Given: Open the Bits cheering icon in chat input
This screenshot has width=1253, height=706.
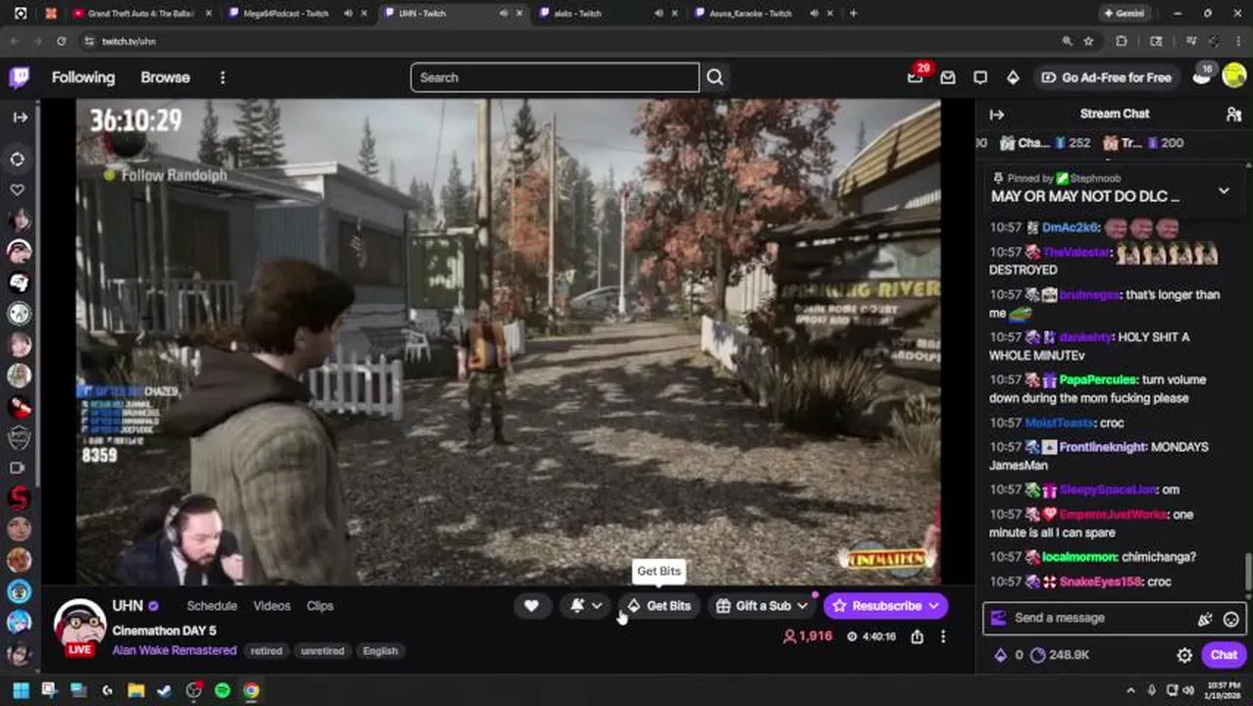Looking at the screenshot, I should 1205,619.
